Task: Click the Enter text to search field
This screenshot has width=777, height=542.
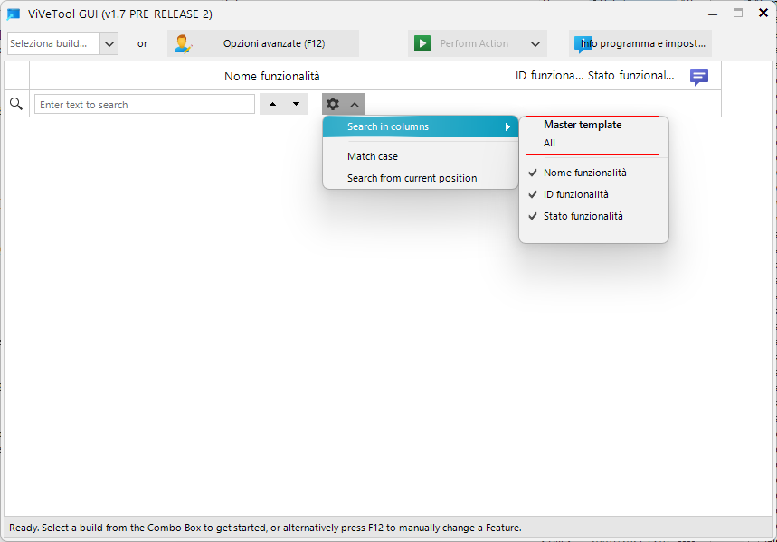Action: tap(144, 103)
